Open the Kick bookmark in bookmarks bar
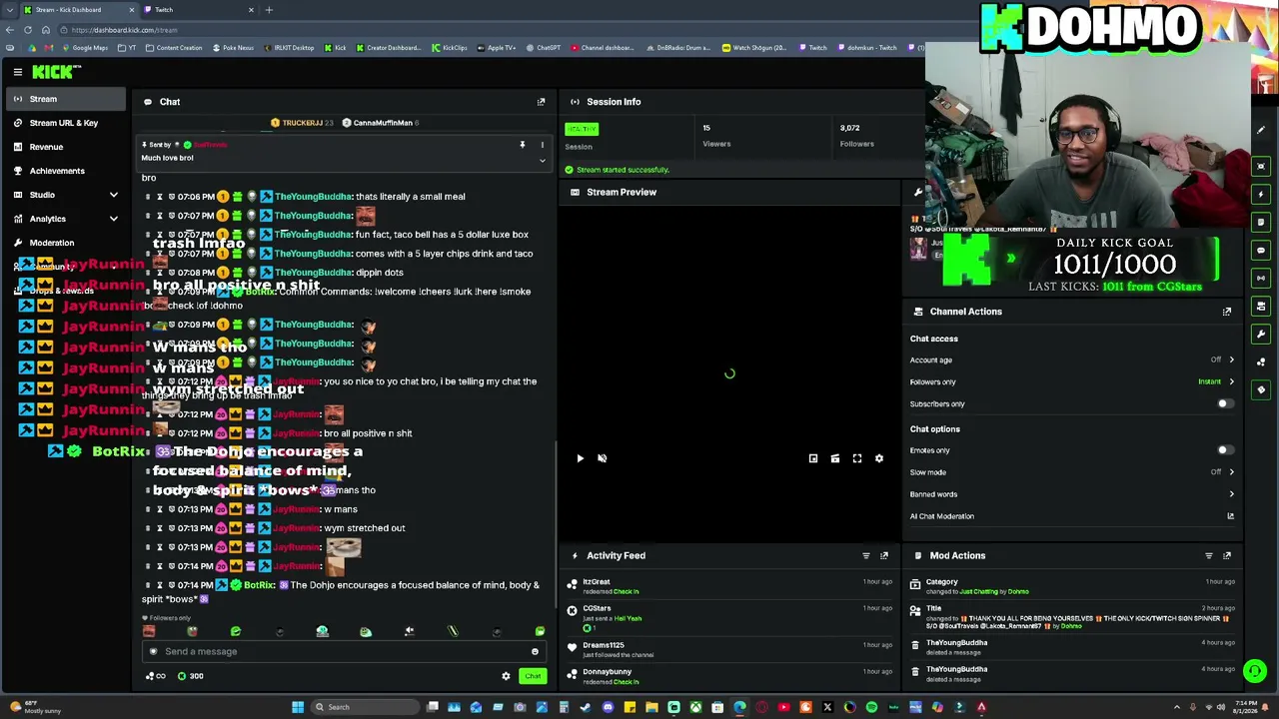Screen dimensions: 1279x719 [x=335, y=48]
